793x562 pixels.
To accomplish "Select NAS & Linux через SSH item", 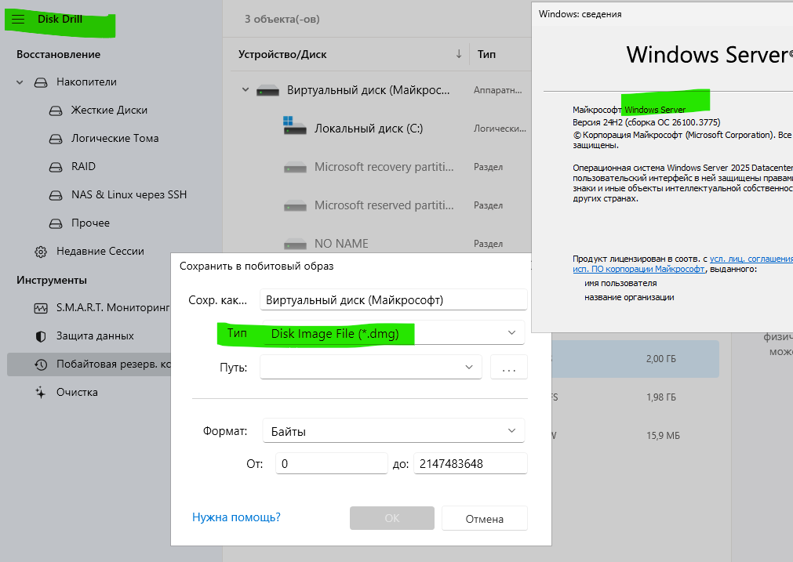I will coord(129,194).
